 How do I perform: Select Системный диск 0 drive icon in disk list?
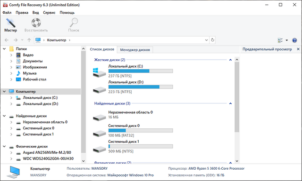click(99, 133)
